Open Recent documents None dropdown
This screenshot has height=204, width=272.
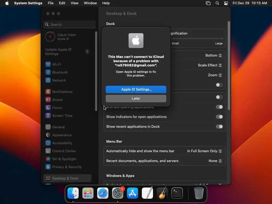215,161
